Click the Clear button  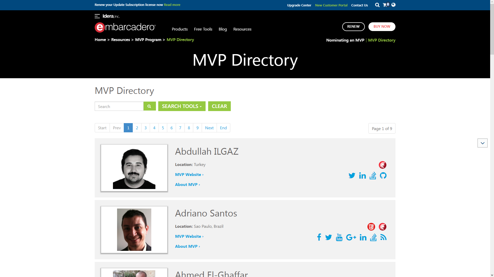(x=219, y=106)
